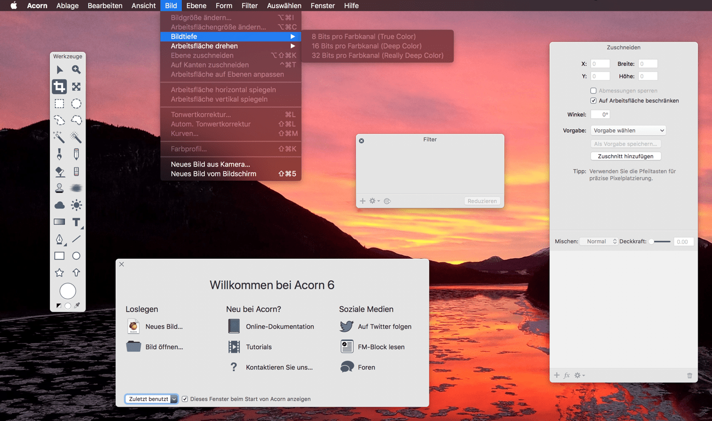Select the pencil tool

[x=76, y=154]
